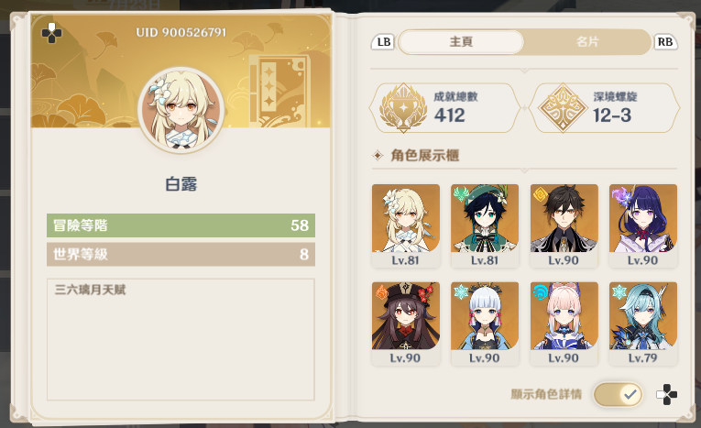Click the Spiral Abyss emblem icon
Image resolution: width=701 pixels, height=428 pixels.
563,108
